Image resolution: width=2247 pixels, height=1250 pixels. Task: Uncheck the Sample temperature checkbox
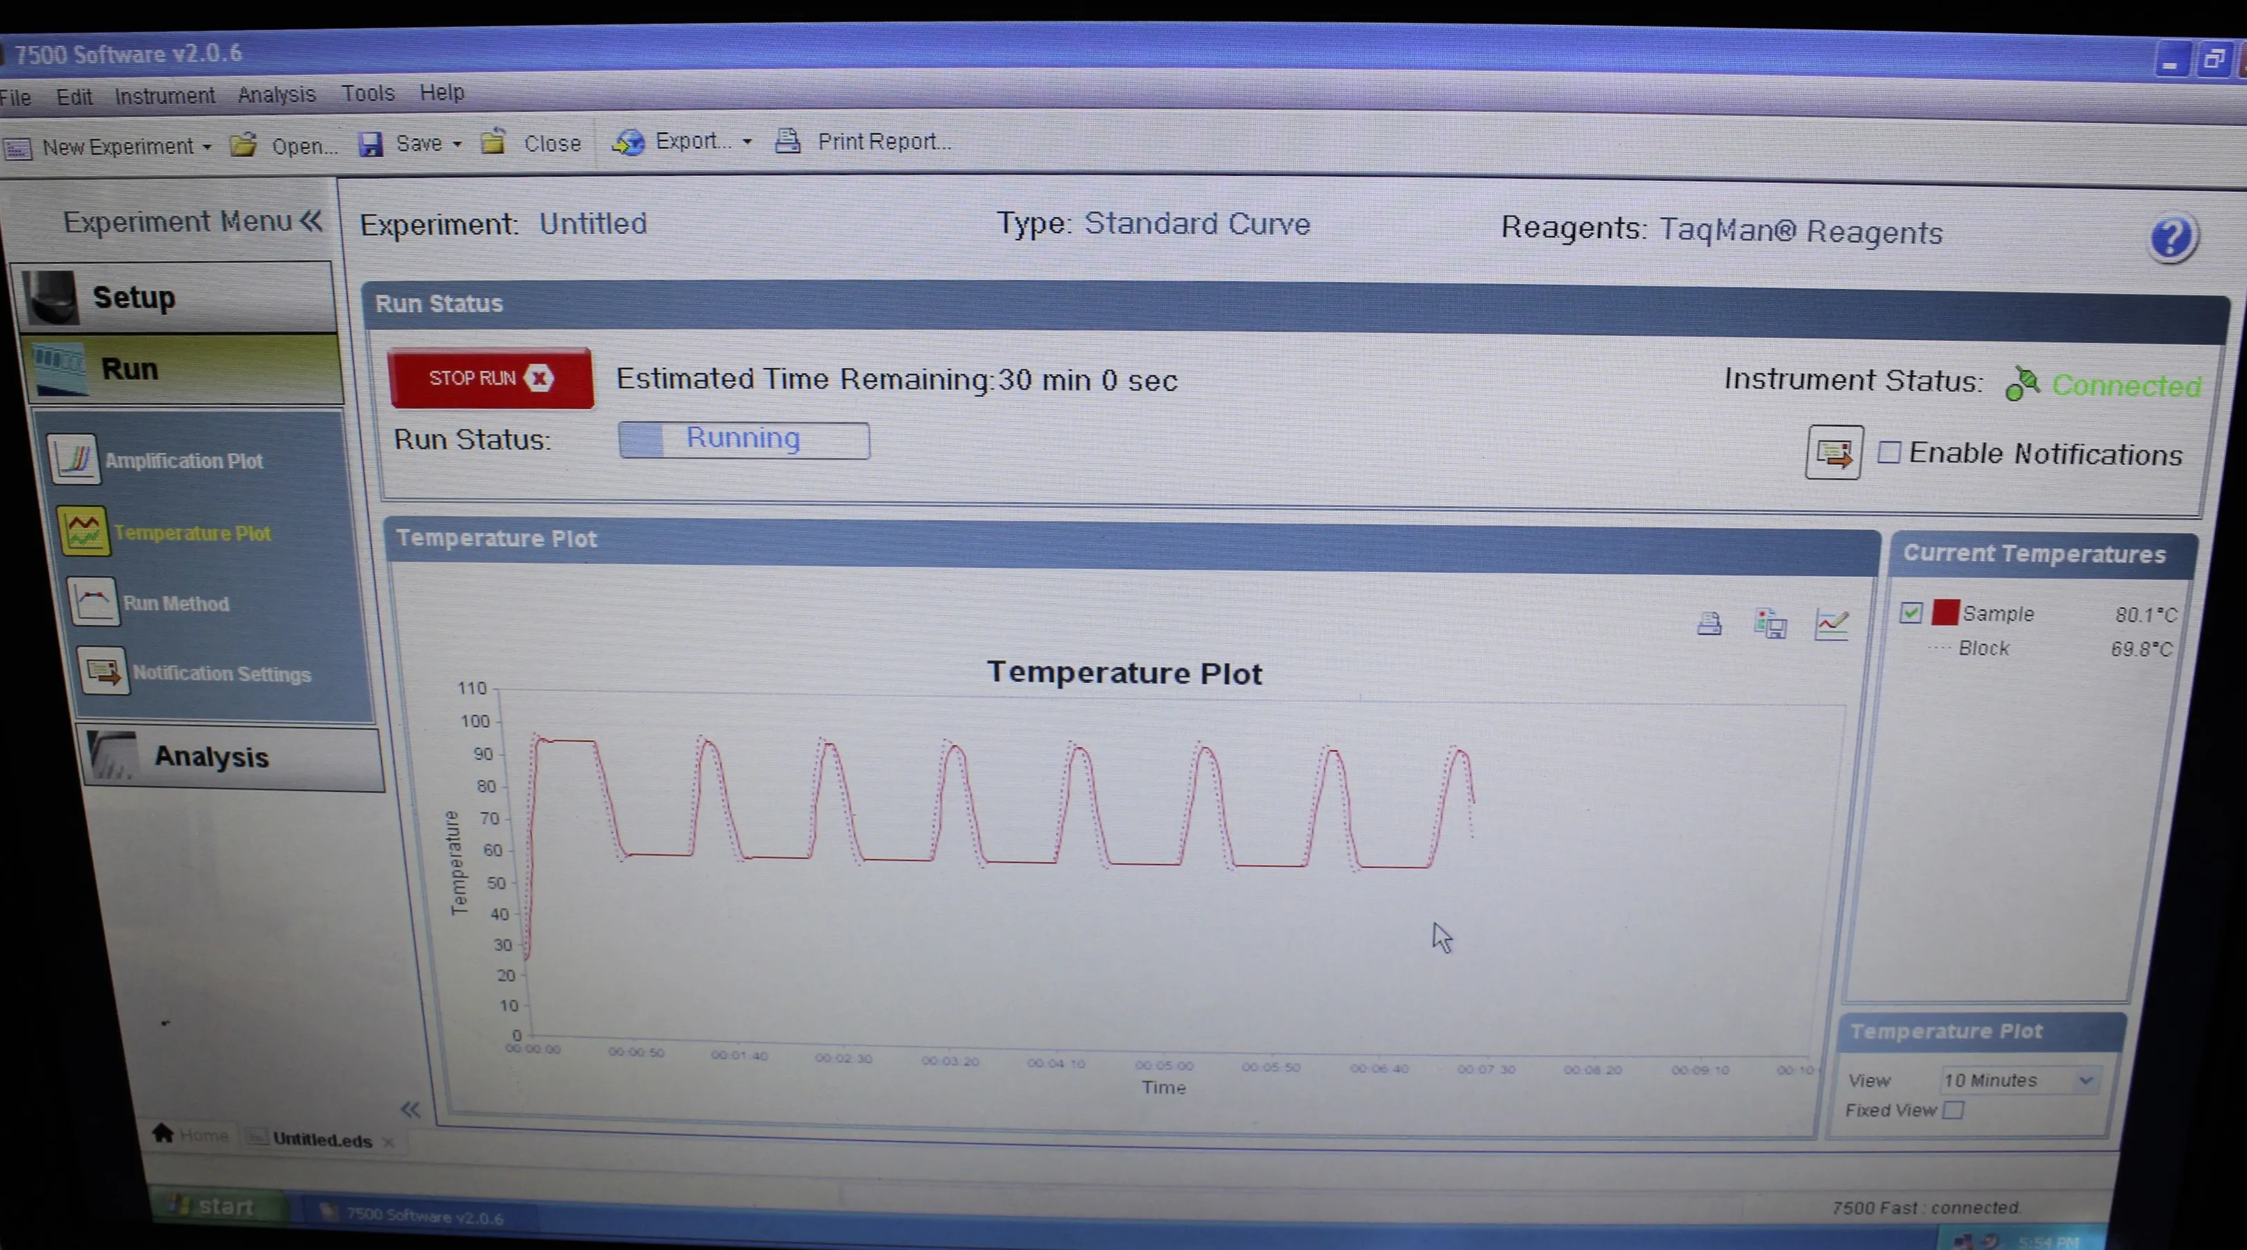point(1911,613)
